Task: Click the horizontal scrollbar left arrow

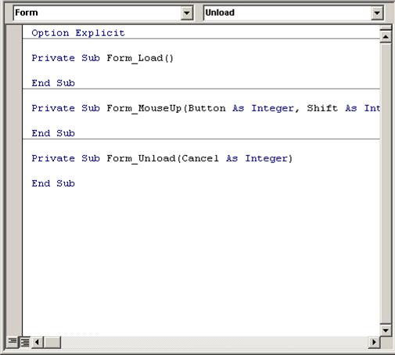Action: tap(38, 342)
